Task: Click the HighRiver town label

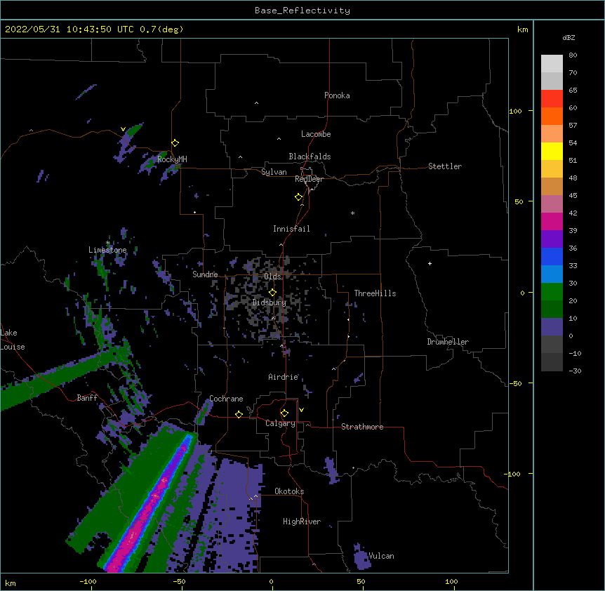Action: point(302,522)
